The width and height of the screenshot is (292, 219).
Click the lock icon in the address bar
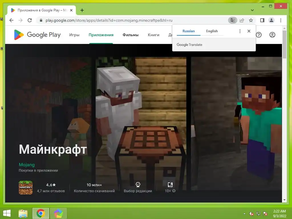[x=41, y=20]
